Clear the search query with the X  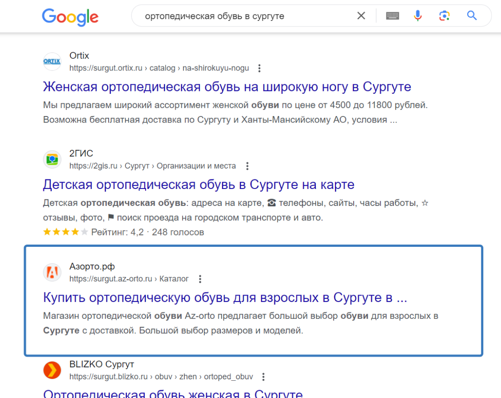[x=361, y=15]
